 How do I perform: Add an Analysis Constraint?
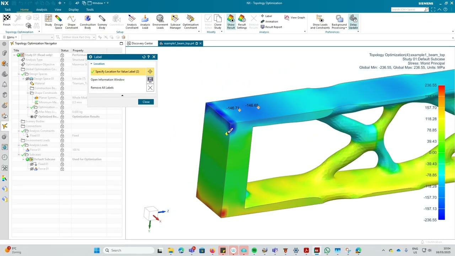click(x=132, y=21)
